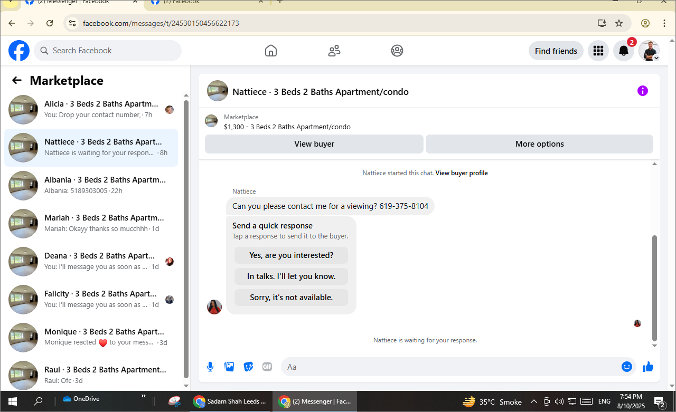Open the OneDrive taskbar item

pyautogui.click(x=81, y=399)
